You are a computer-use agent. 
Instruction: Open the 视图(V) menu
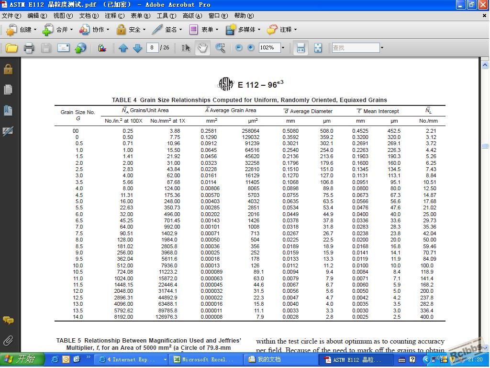(x=63, y=16)
